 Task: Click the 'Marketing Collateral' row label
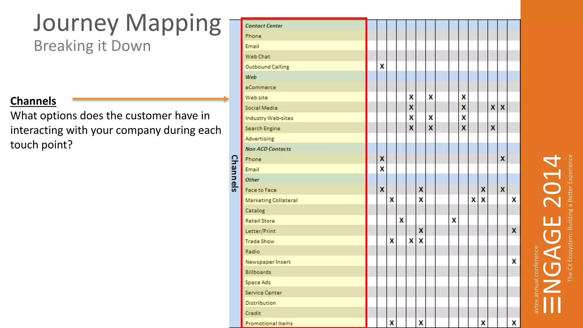[x=271, y=200]
